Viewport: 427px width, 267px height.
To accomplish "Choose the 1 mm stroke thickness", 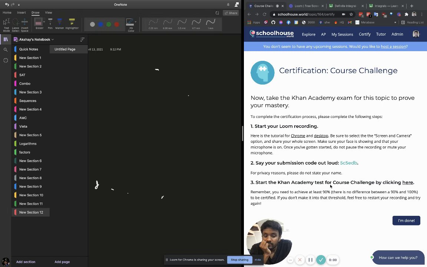I will (211, 24).
